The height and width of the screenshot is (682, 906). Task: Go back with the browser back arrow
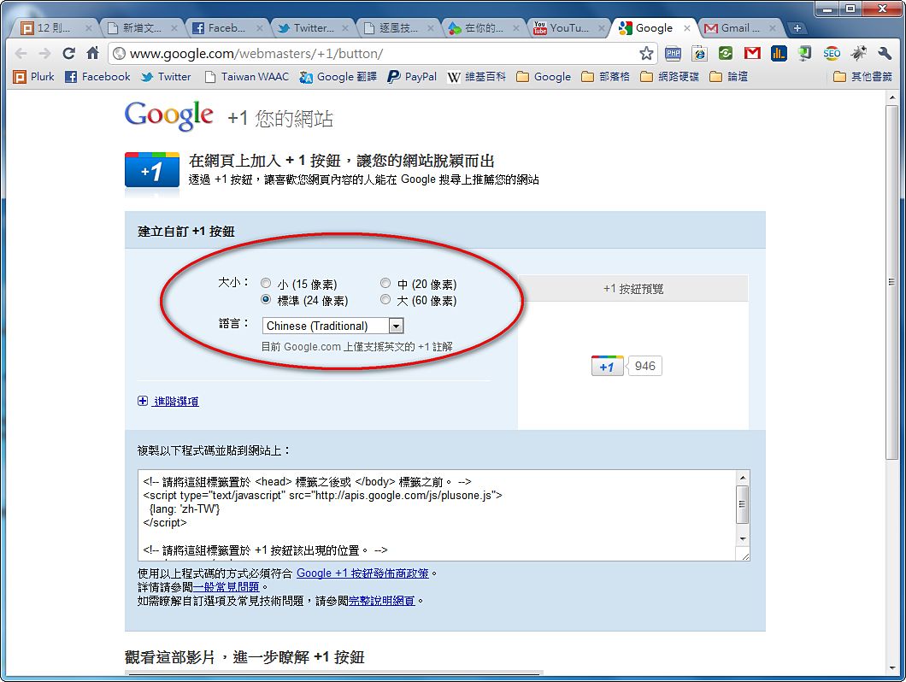tap(21, 54)
